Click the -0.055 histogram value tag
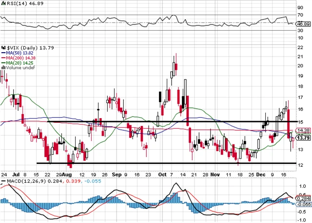Image resolution: width=312 pixels, height=223 pixels. pyautogui.click(x=303, y=205)
